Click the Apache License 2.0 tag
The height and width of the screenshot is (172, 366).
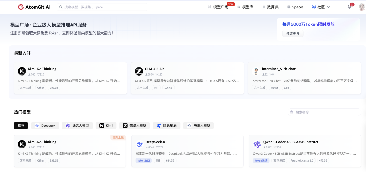click(302, 160)
